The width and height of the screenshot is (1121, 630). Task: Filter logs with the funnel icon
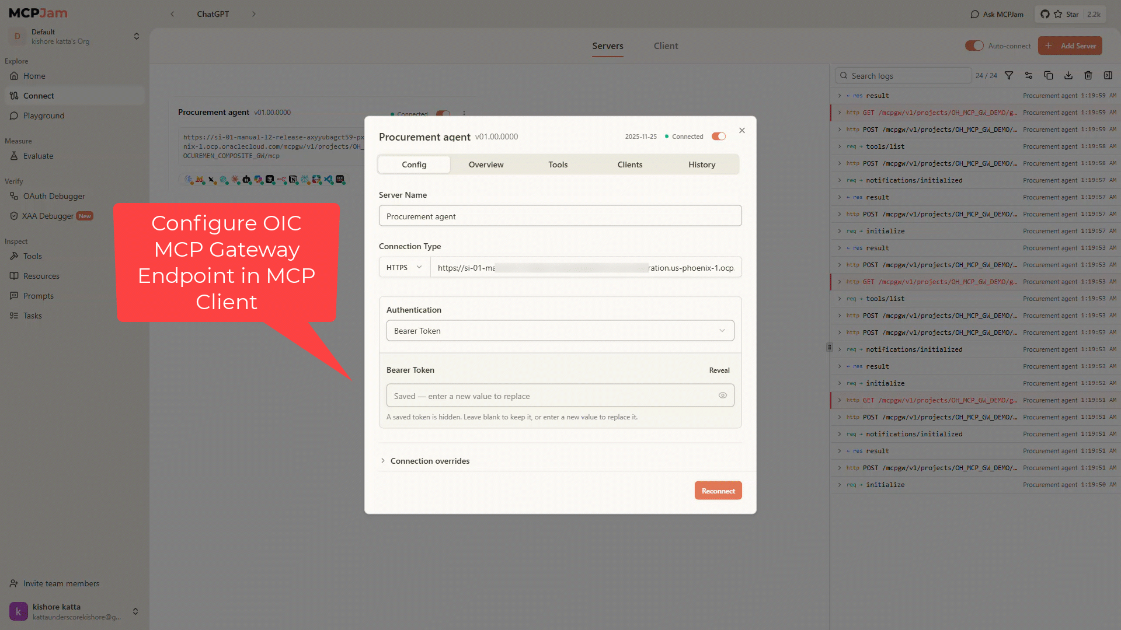point(1009,76)
